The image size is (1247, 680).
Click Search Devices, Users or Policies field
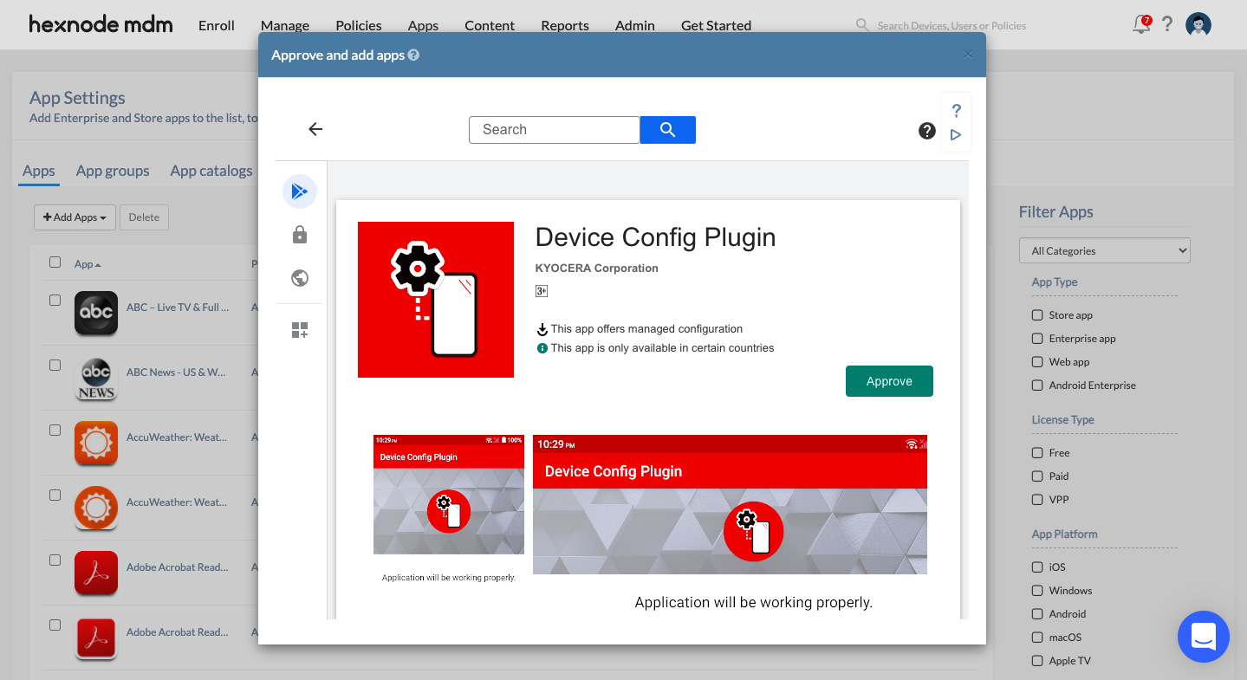click(951, 26)
